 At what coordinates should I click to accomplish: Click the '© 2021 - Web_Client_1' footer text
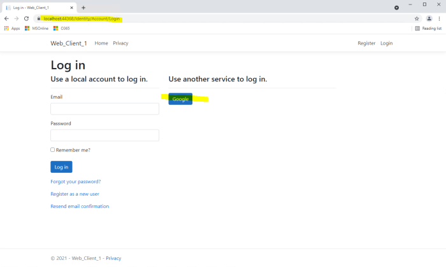(76, 258)
